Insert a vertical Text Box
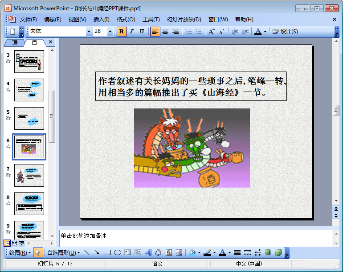 [138, 252]
